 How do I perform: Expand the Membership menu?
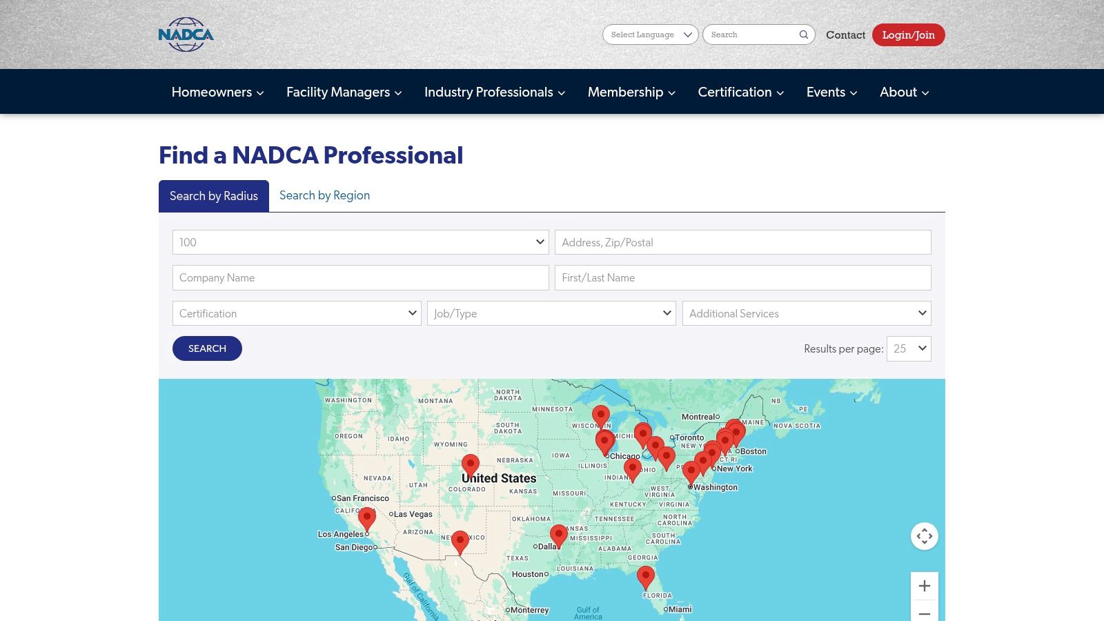point(630,92)
